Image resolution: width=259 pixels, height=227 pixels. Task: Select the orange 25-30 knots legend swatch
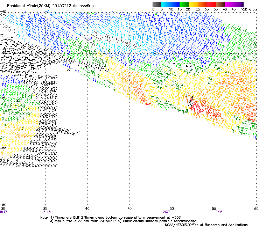click(x=202, y=4)
